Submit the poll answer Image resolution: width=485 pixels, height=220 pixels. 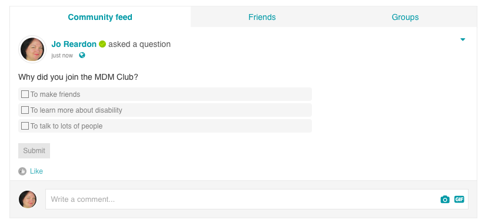34,151
